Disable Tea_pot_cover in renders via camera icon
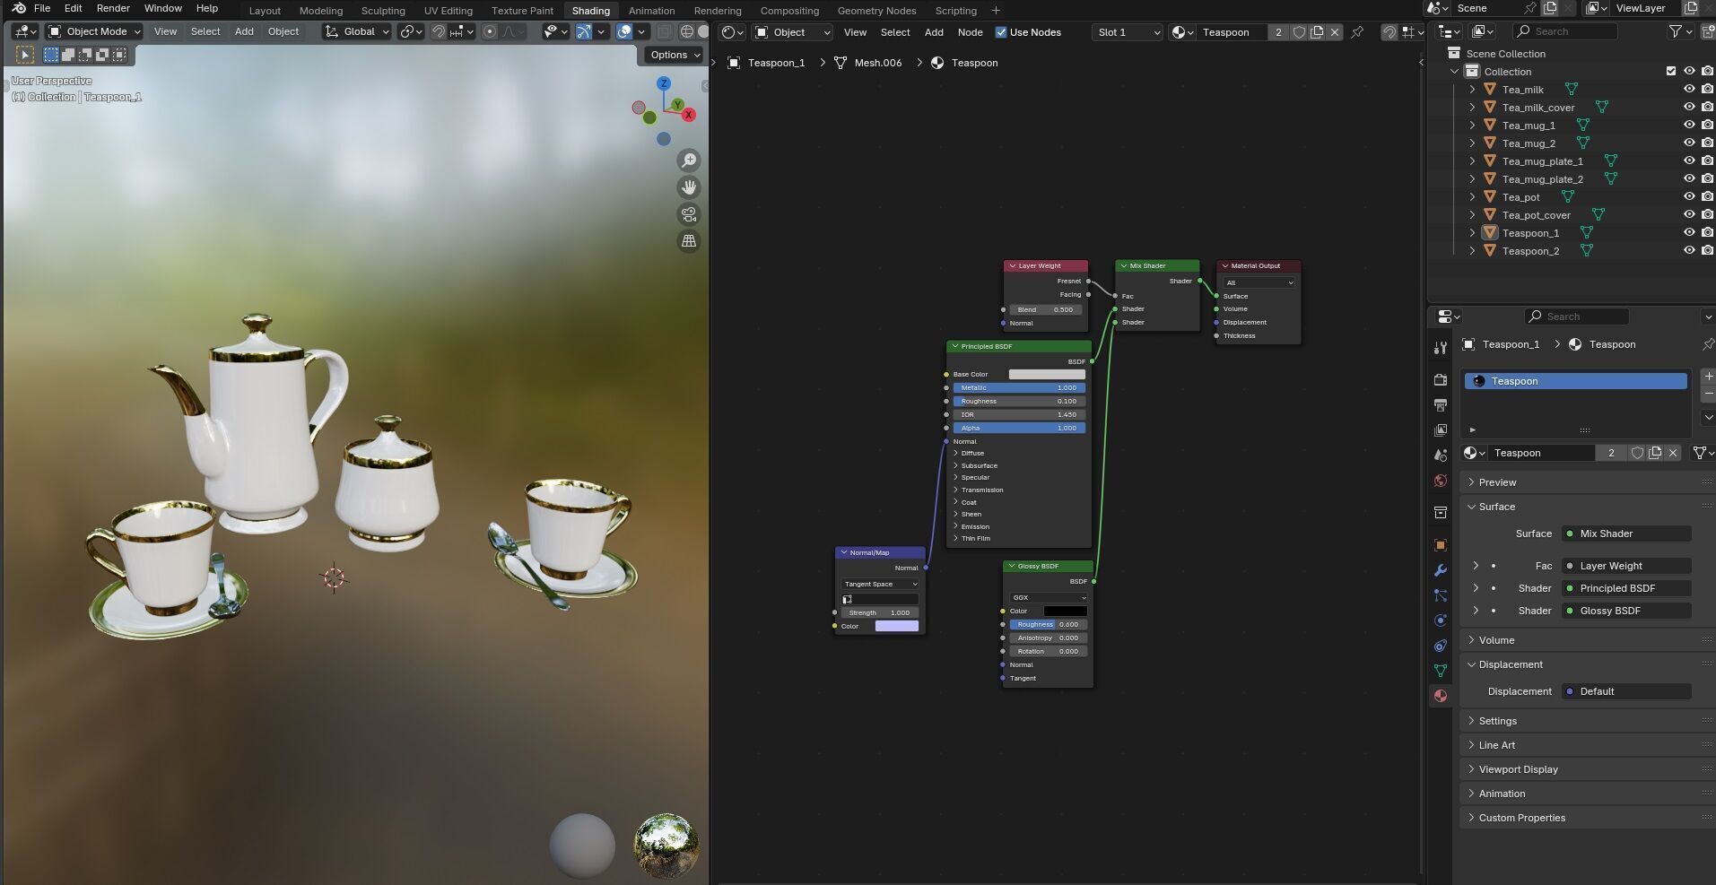This screenshot has height=885, width=1716. [1707, 215]
